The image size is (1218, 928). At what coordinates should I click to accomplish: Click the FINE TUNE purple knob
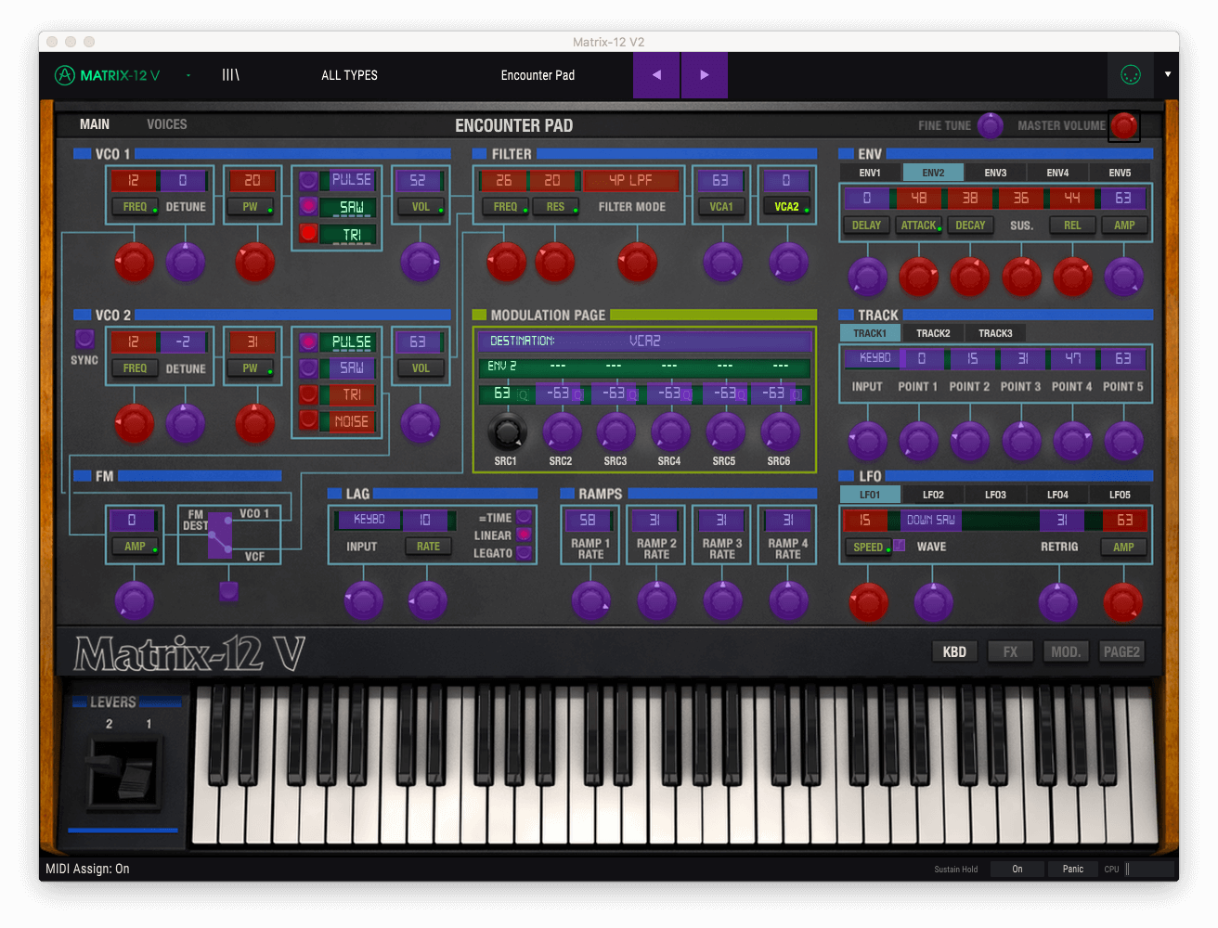pos(991,125)
